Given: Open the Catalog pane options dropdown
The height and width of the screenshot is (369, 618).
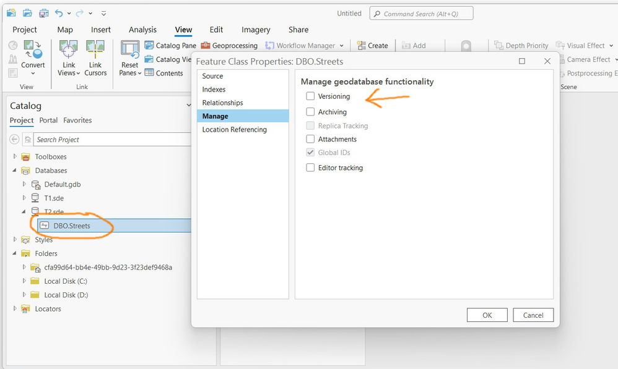Looking at the screenshot, I should pyautogui.click(x=188, y=105).
